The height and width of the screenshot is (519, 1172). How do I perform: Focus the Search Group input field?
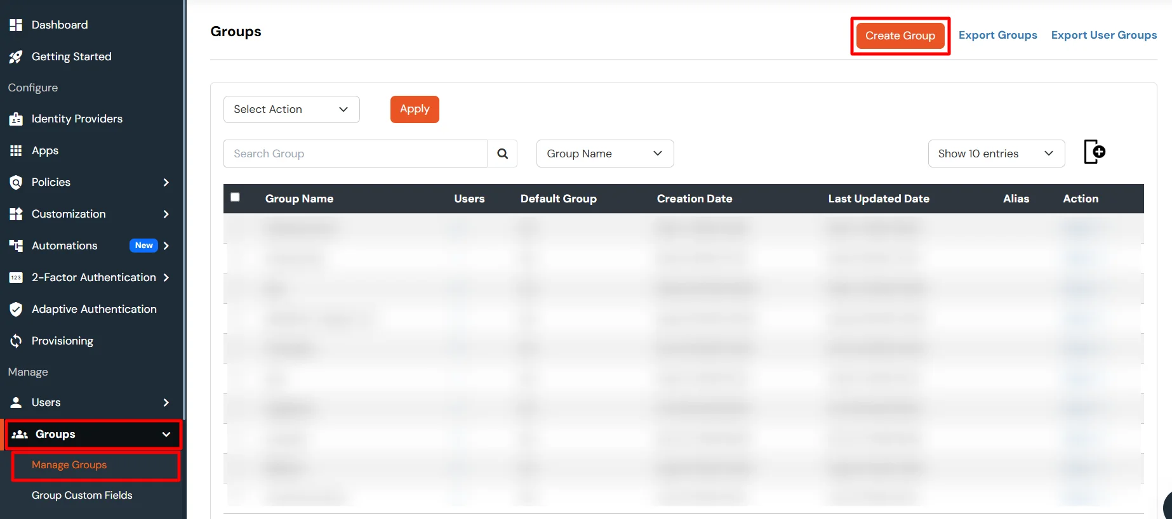click(355, 154)
